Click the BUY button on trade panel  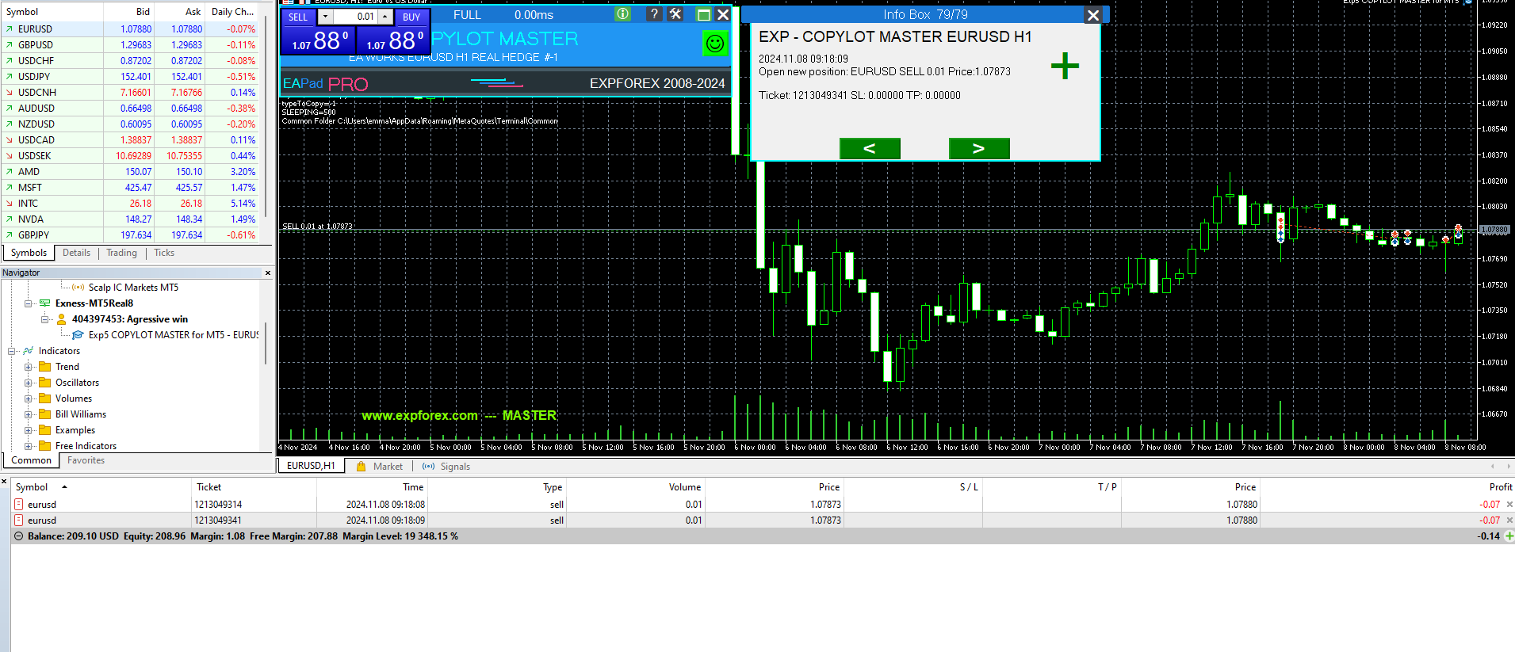pos(411,17)
